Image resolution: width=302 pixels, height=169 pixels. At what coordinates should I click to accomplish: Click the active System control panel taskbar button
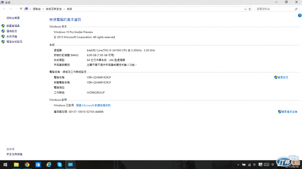pyautogui.click(x=71, y=164)
